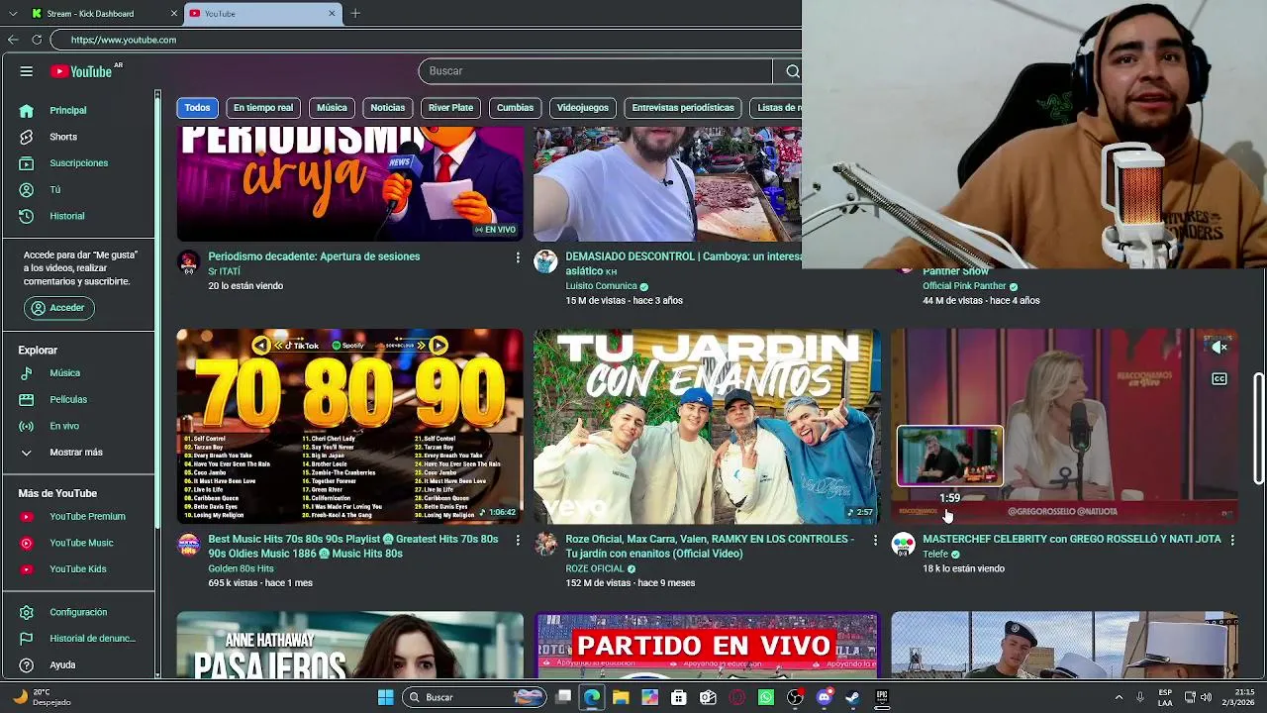Click the search magnifier button
Viewport: 1267px width, 713px height.
point(792,71)
